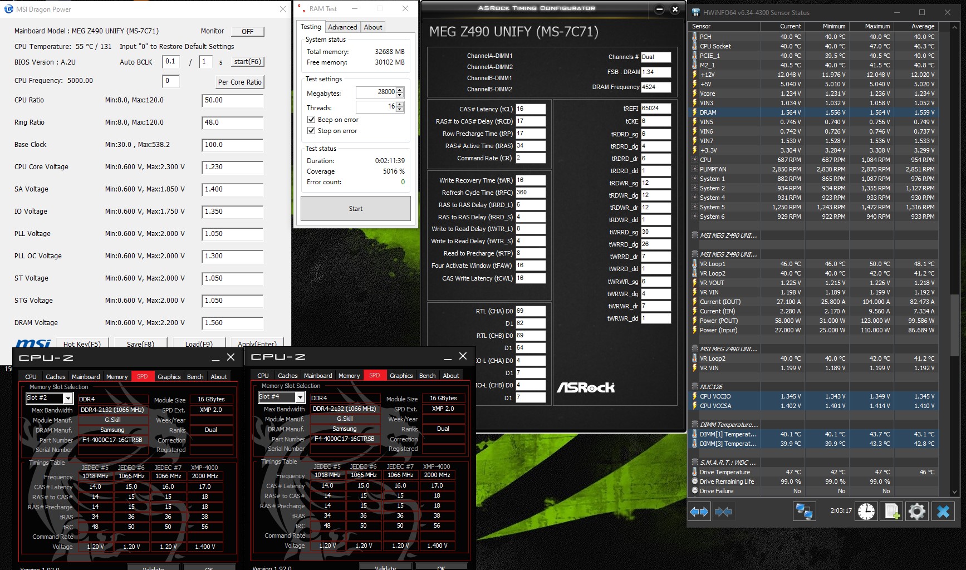Click Average column header in HWiNFO
Viewport: 966px width, 570px height.
916,26
